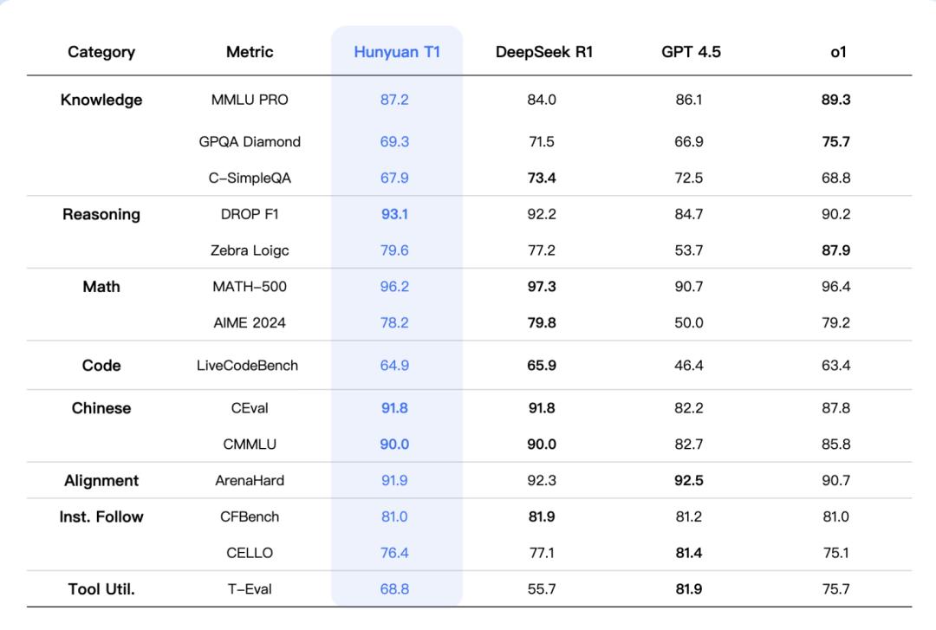Select GPT 4.5's ArenaHard score 92.5
This screenshot has height=630, width=936.
point(689,480)
